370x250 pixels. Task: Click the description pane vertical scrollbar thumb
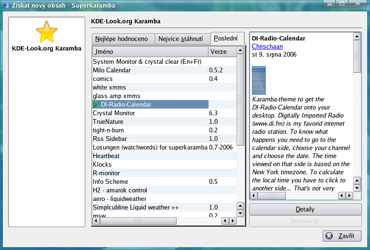tap(357, 56)
